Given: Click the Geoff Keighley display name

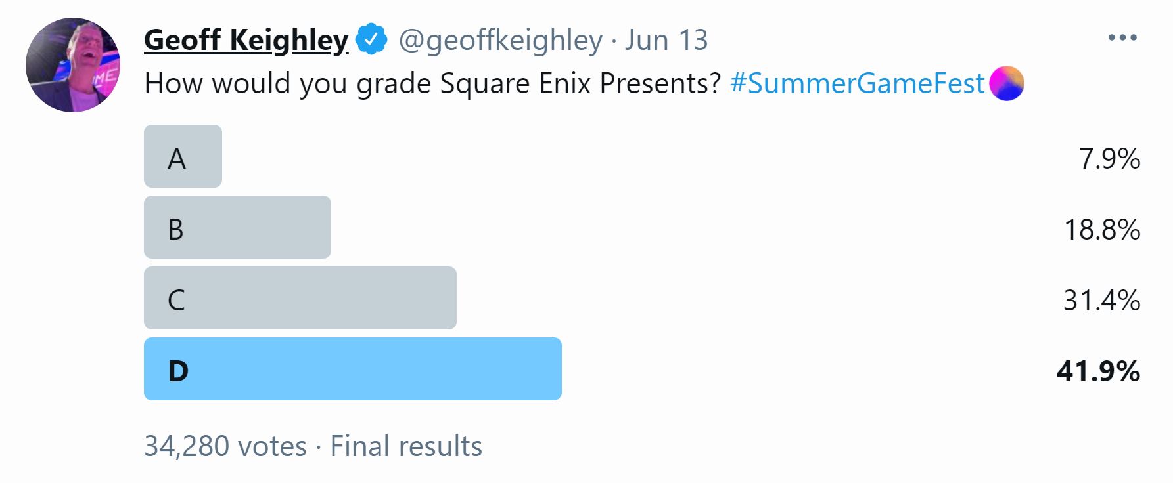Looking at the screenshot, I should click(x=246, y=40).
